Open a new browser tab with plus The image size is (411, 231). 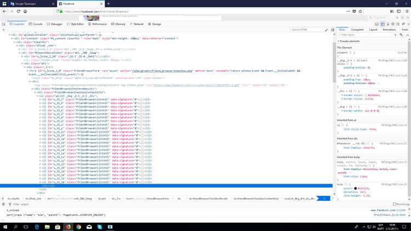(x=109, y=4)
